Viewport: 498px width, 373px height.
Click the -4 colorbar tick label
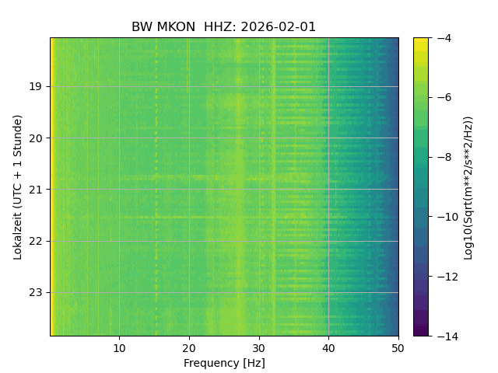[x=444, y=38]
